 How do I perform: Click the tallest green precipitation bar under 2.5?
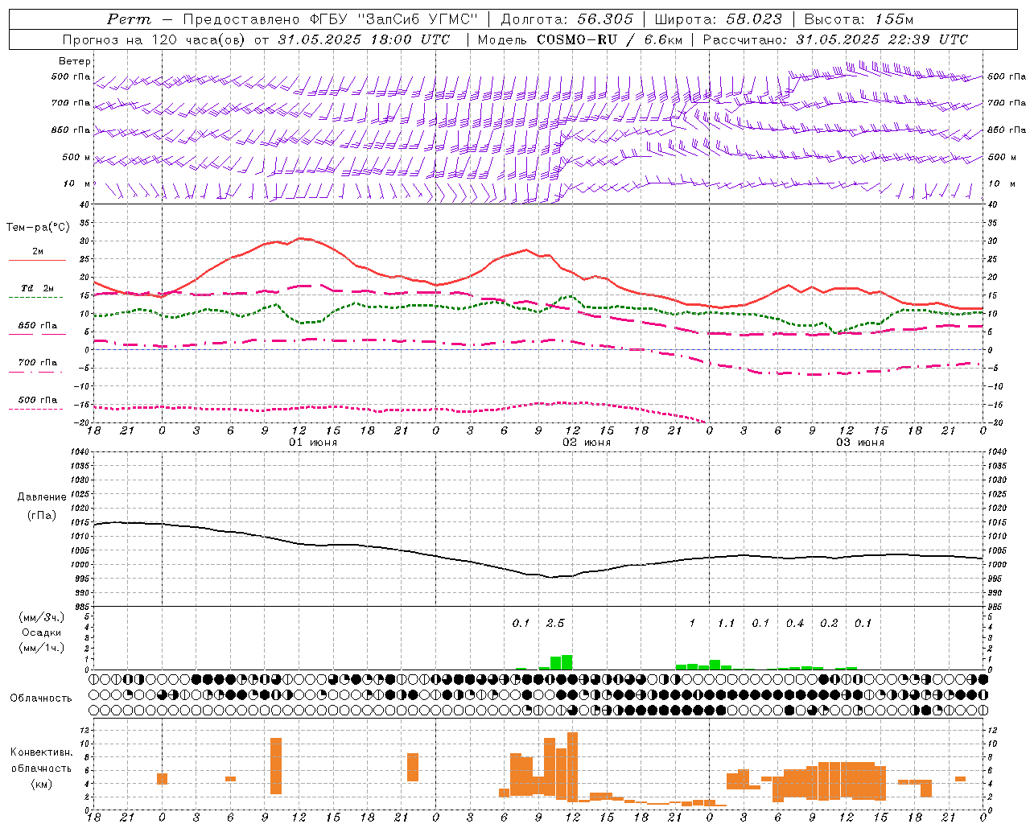coord(567,662)
